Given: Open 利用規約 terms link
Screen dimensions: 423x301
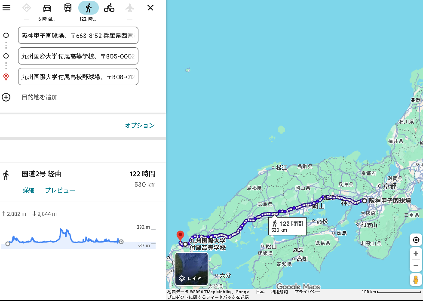Looking at the screenshot, I should click(x=279, y=292).
